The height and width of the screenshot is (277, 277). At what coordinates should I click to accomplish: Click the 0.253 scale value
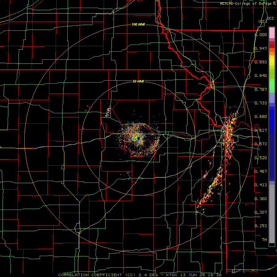pos(261,226)
